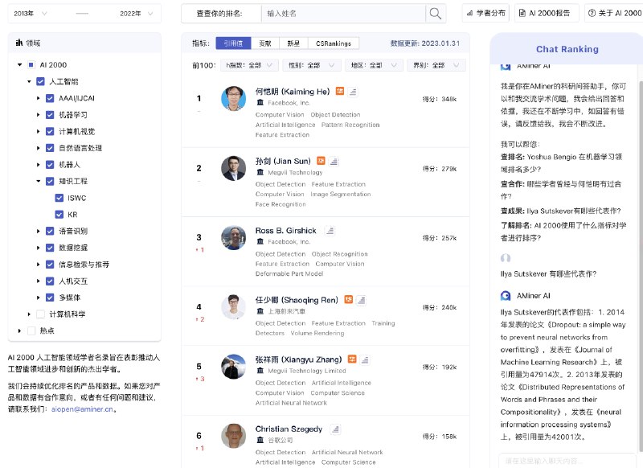Check the 计算机科学 checkbox
Screen dimensions: 643x468
40,314
